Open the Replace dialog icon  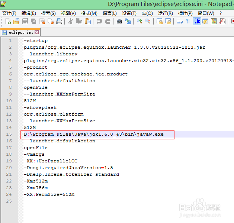(x=128, y=21)
